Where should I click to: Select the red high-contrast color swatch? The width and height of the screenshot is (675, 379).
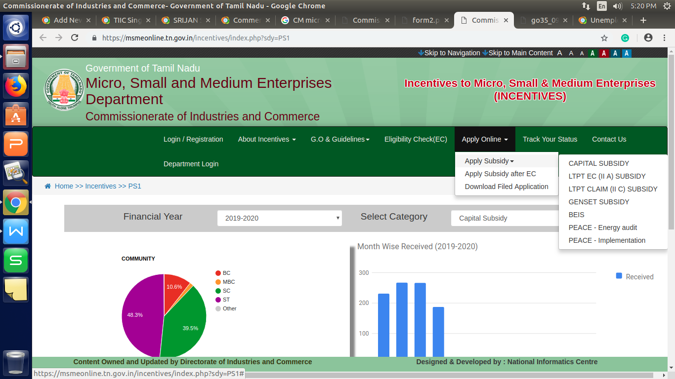pos(603,53)
